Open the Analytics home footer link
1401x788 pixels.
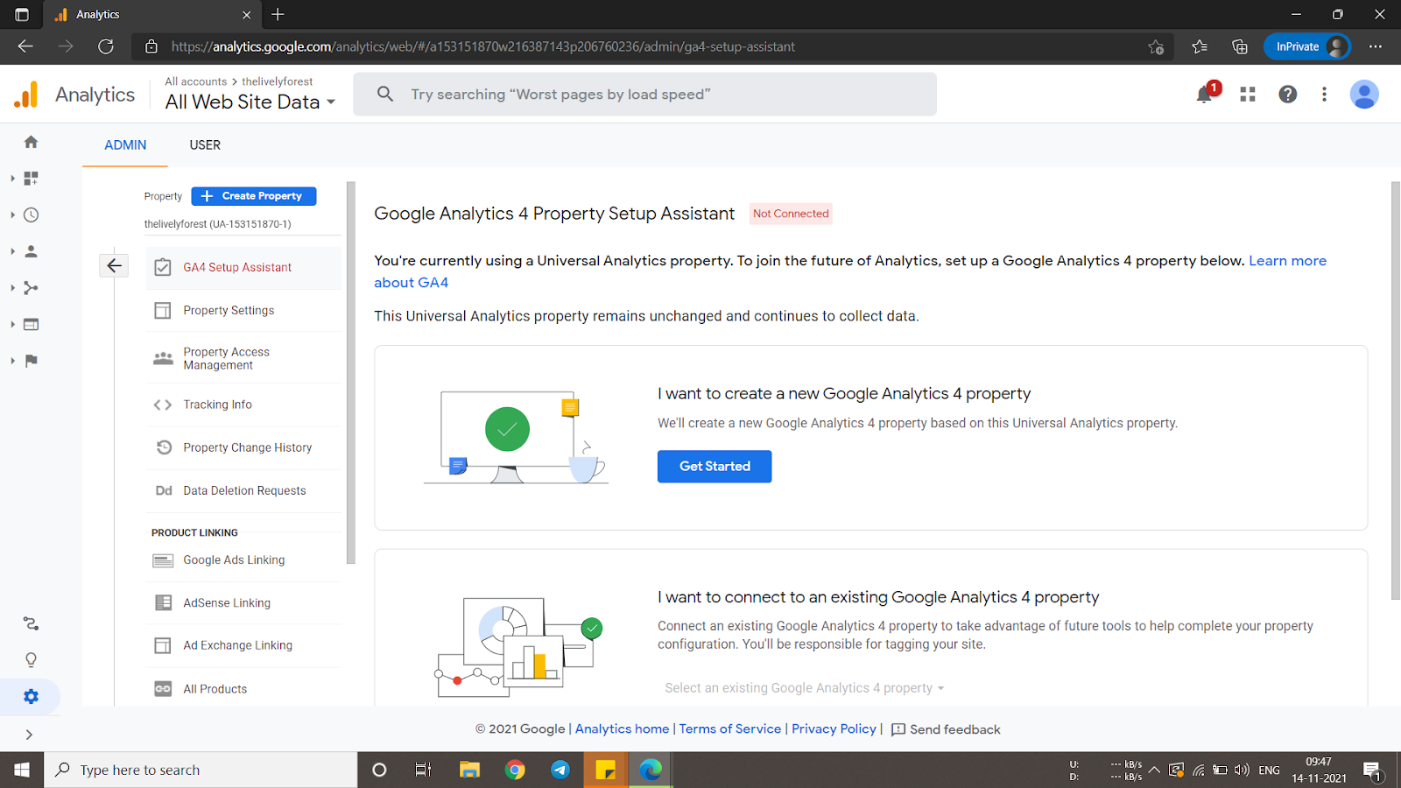(622, 729)
